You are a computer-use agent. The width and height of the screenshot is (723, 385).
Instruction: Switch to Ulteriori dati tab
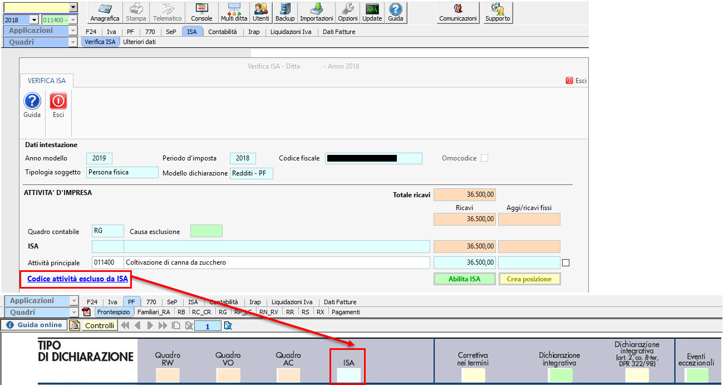pyautogui.click(x=139, y=42)
